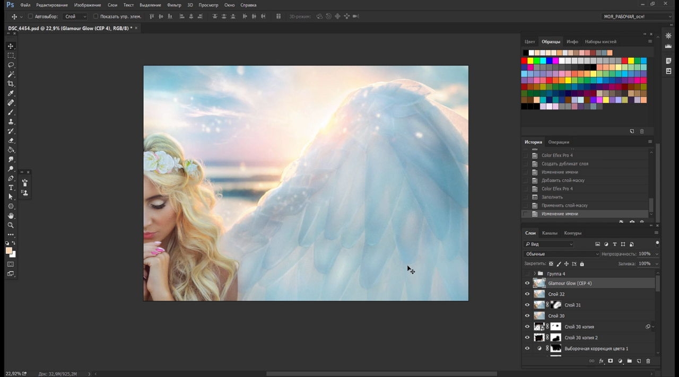Create a new group with folder icon
This screenshot has width=679, height=377.
(629, 361)
